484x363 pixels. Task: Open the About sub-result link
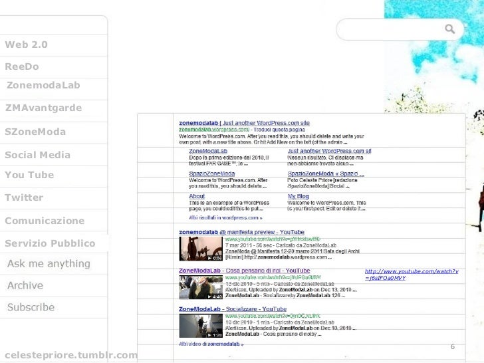click(x=197, y=196)
